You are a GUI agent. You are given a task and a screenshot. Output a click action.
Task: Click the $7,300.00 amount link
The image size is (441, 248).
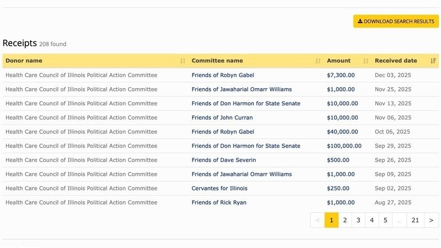tap(341, 75)
